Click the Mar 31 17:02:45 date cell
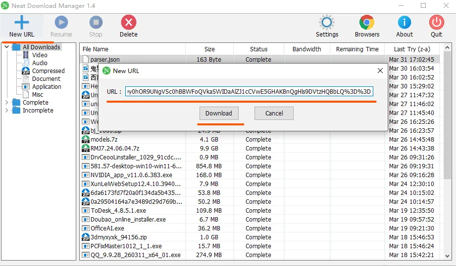Viewport: 456px width, 266px height. click(411, 59)
